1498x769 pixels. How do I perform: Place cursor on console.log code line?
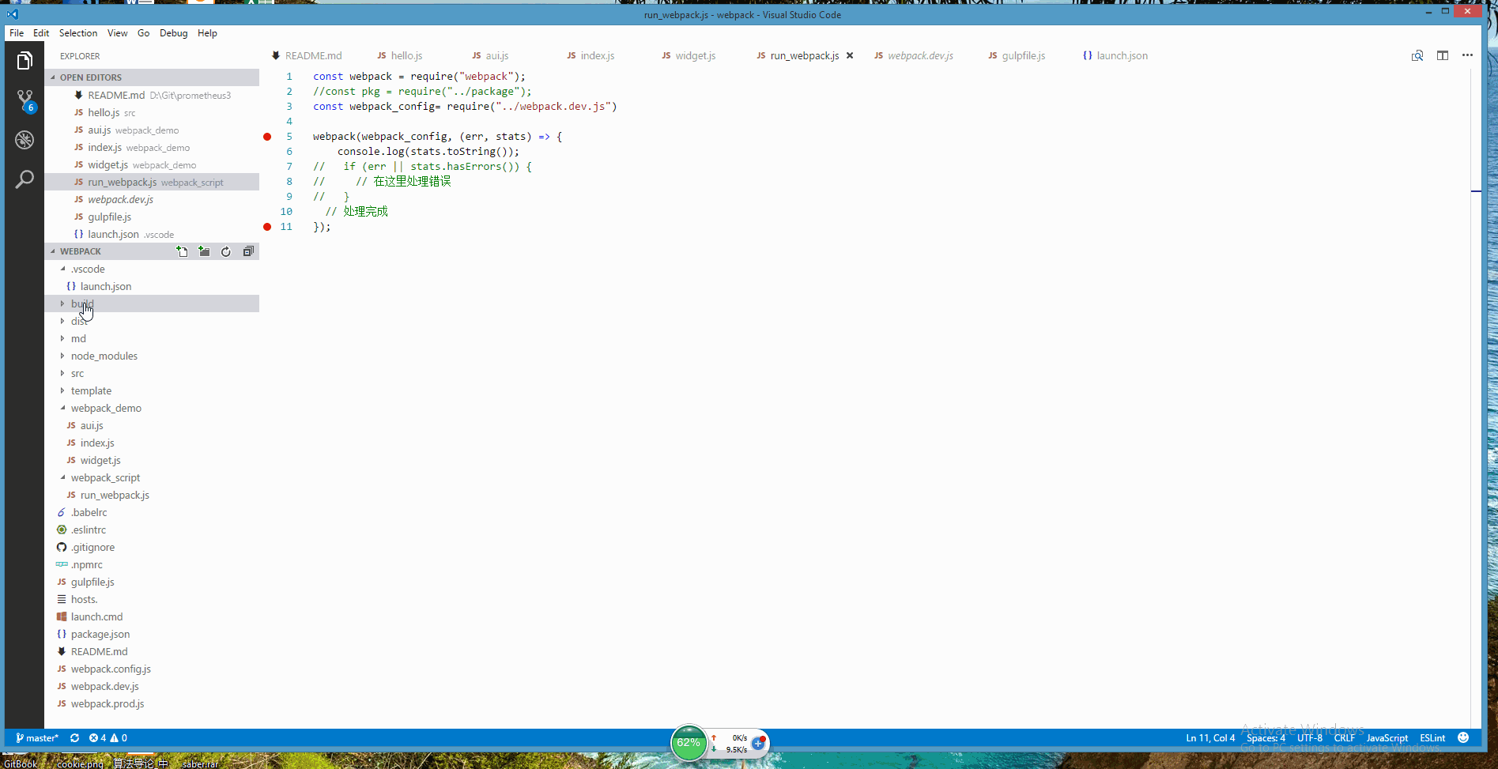(x=428, y=152)
